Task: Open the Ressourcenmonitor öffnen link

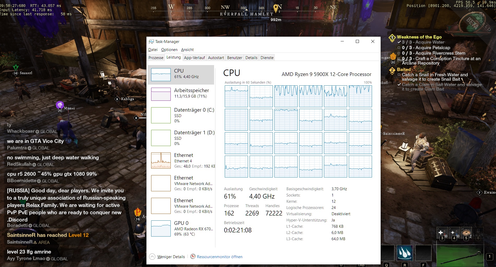Action: coord(220,257)
